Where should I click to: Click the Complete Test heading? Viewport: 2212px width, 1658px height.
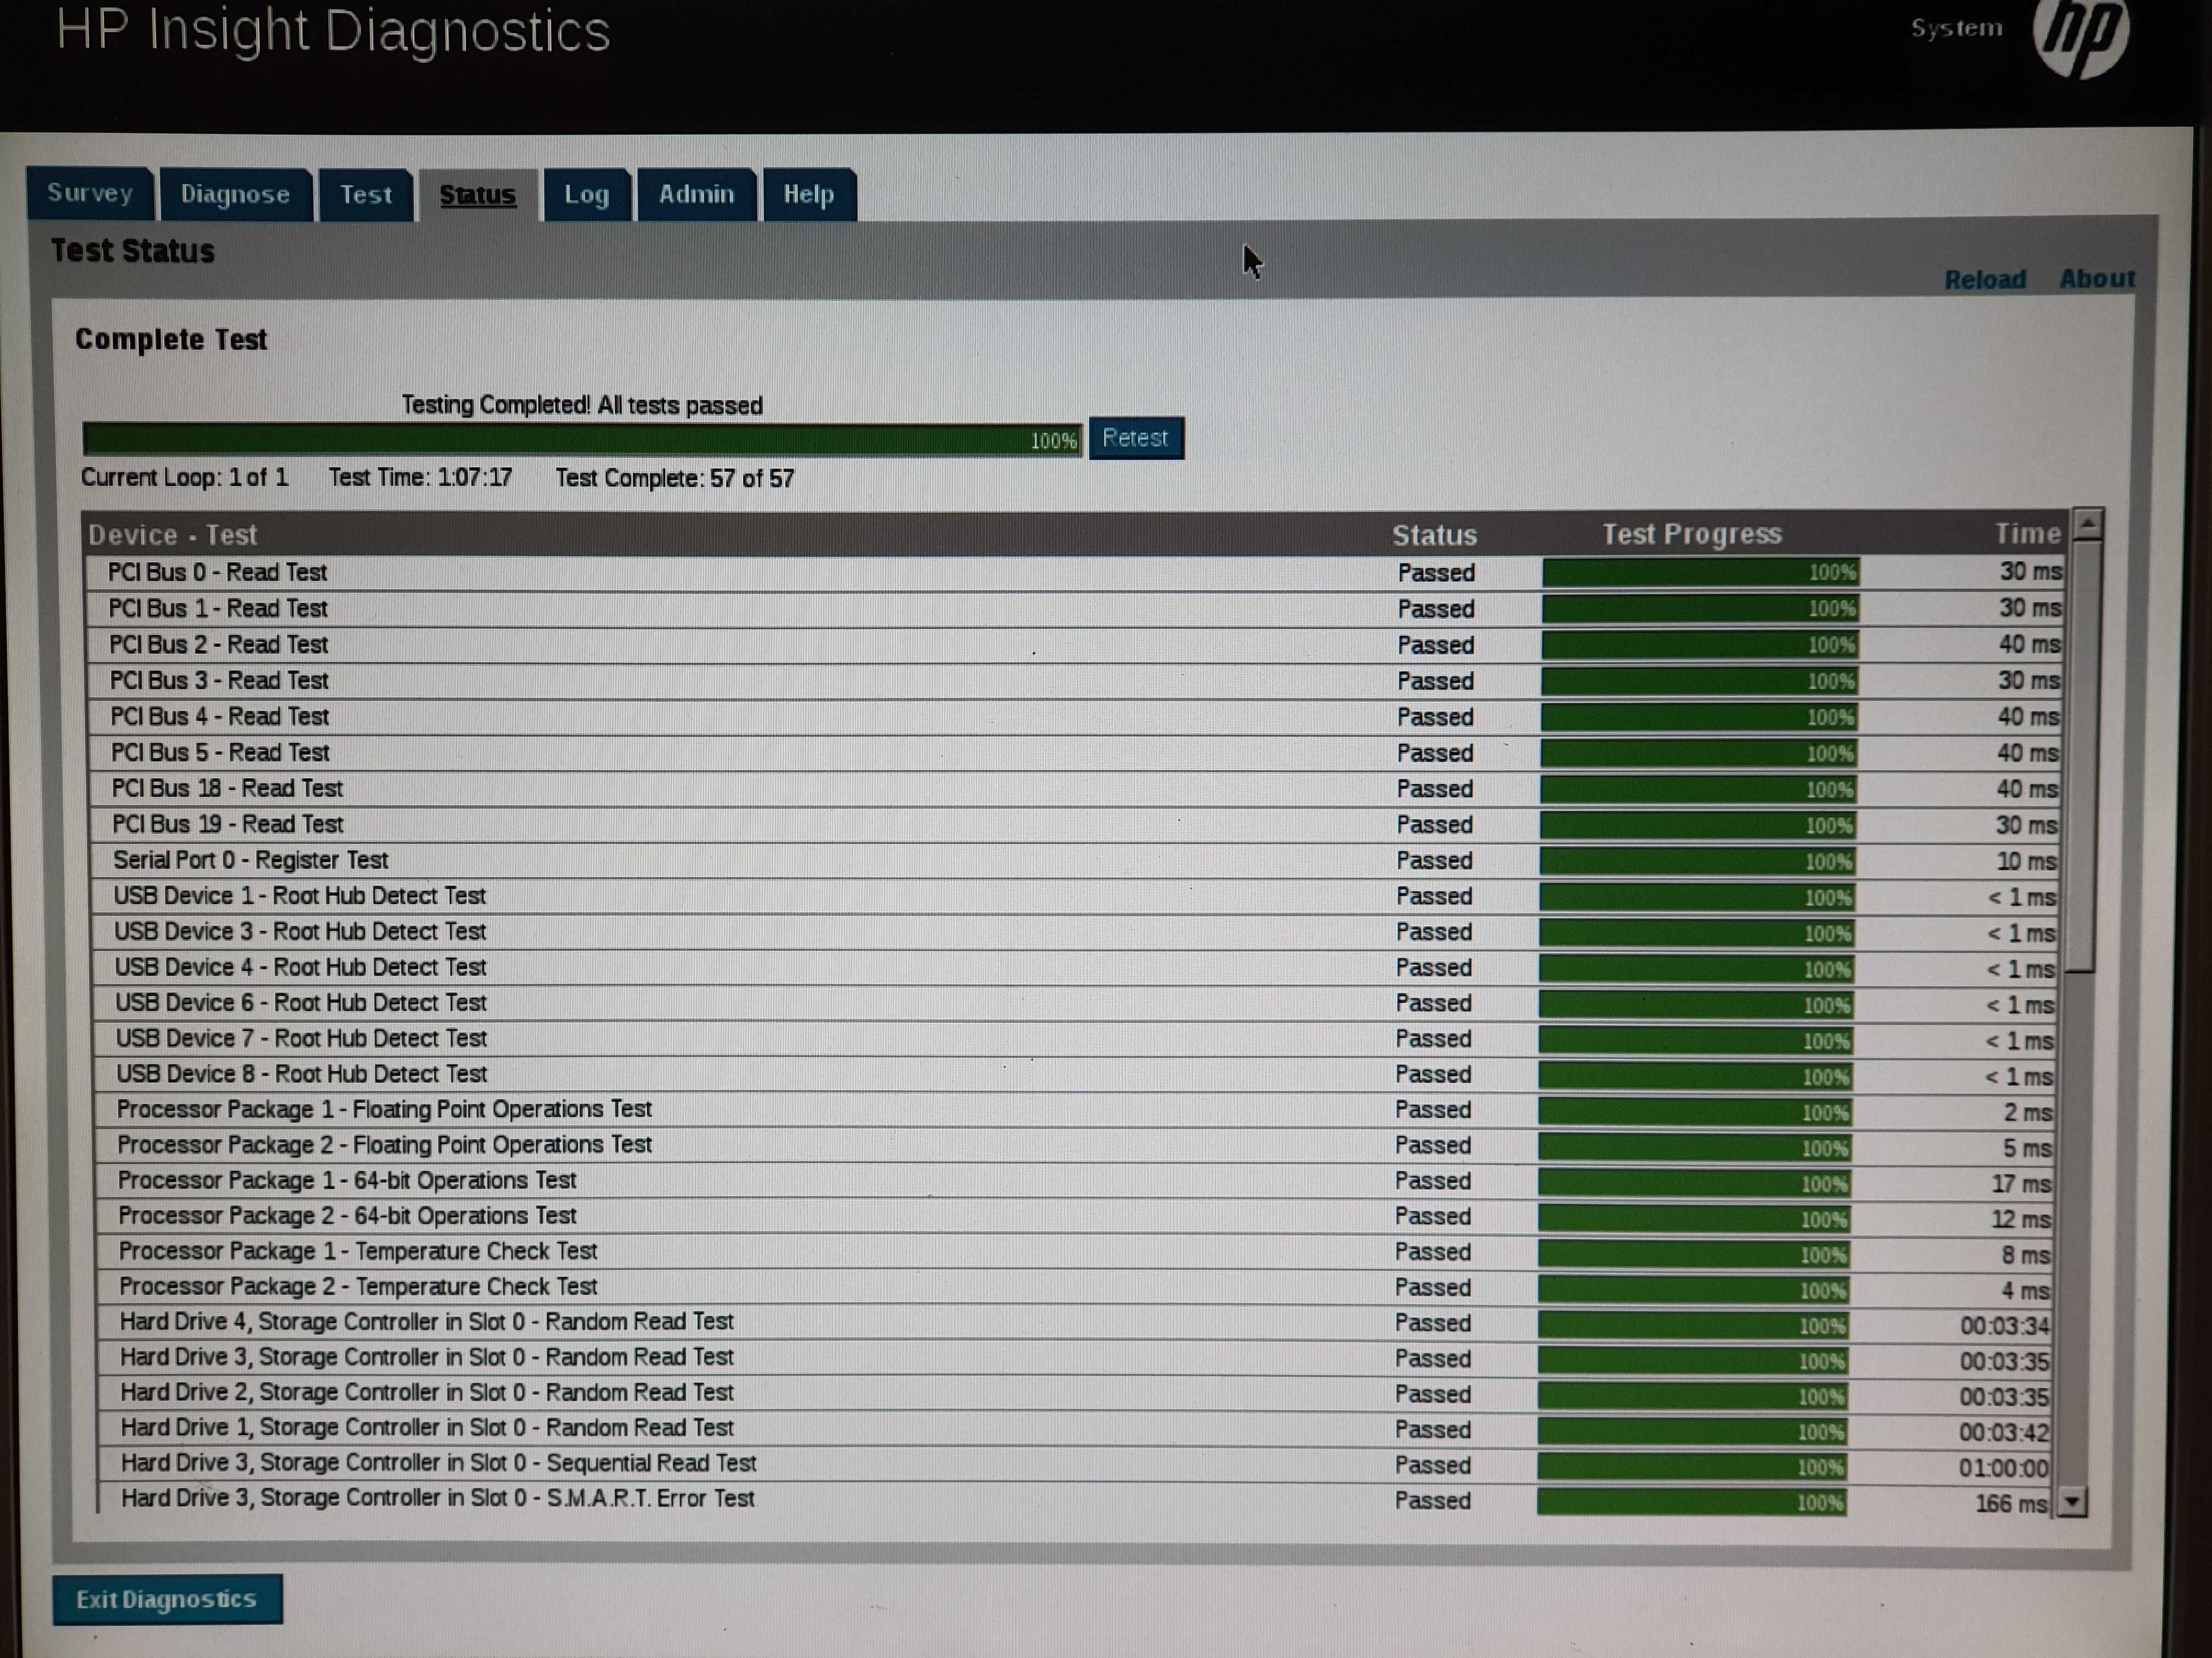click(x=171, y=340)
